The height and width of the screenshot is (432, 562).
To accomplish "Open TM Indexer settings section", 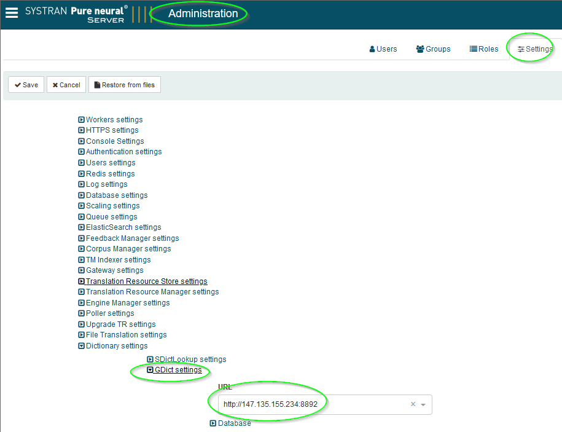I will 119,260.
